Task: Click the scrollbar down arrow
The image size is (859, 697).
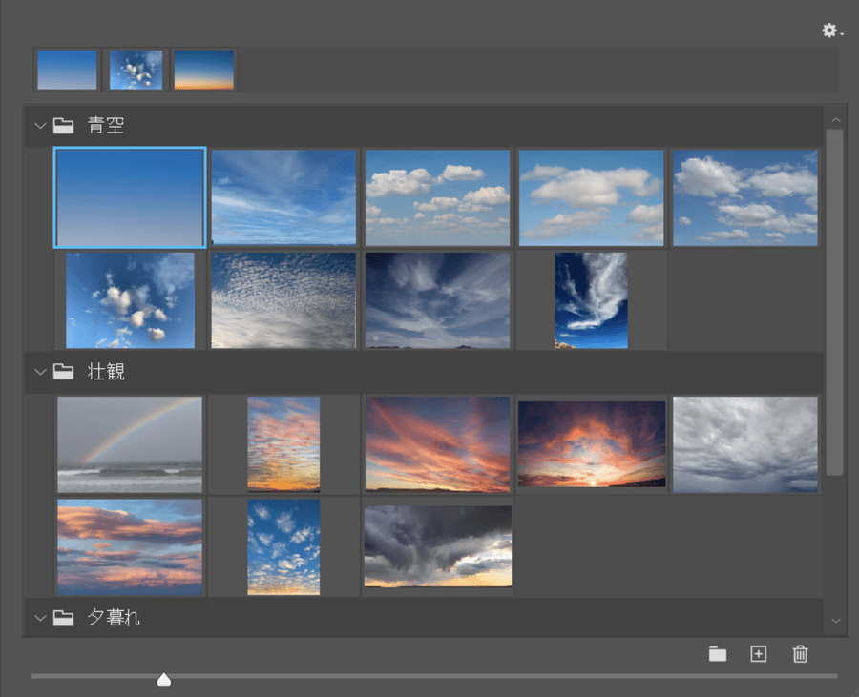Action: [836, 621]
